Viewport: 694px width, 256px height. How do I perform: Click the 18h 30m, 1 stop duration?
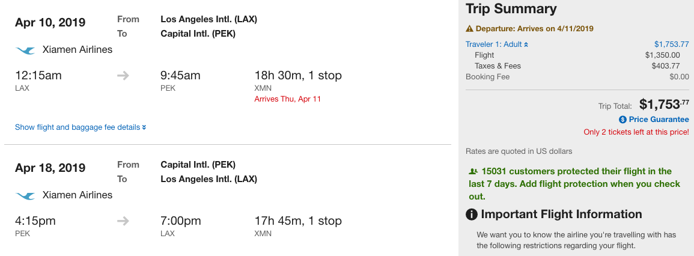click(298, 76)
